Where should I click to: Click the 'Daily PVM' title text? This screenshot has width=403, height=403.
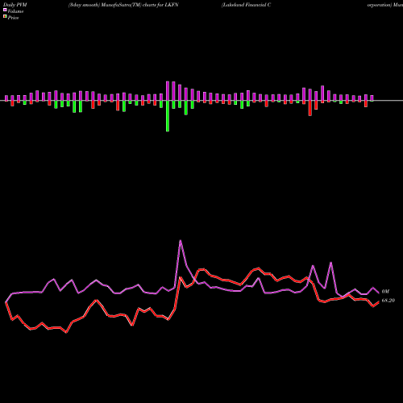[15, 5]
